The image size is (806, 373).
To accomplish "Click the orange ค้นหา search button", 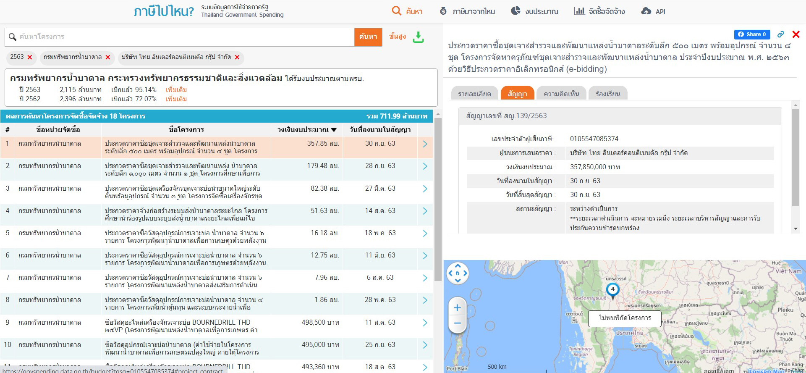I will point(368,37).
